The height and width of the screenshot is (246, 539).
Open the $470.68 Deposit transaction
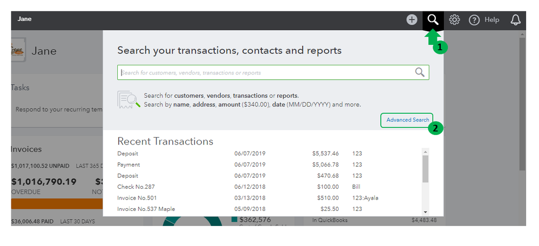(x=128, y=176)
